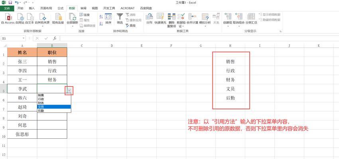The width and height of the screenshot is (339, 159).
Task: Open the 连接 connections item
Action: coord(85,15)
